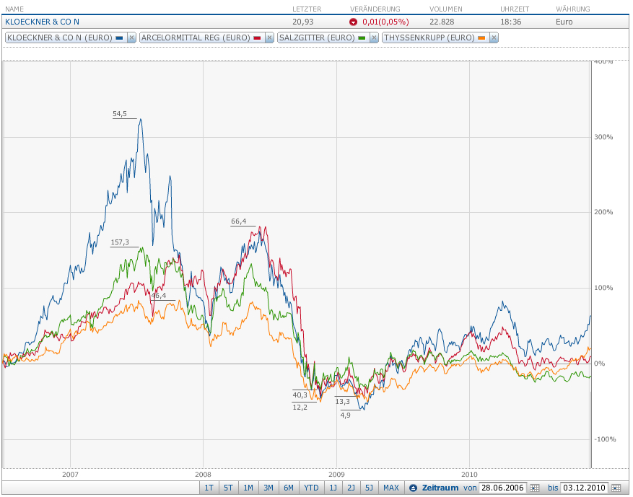Screen dimensions: 633x497
Task: Click the blue Kloeckner color swatch
Action: tap(120, 38)
